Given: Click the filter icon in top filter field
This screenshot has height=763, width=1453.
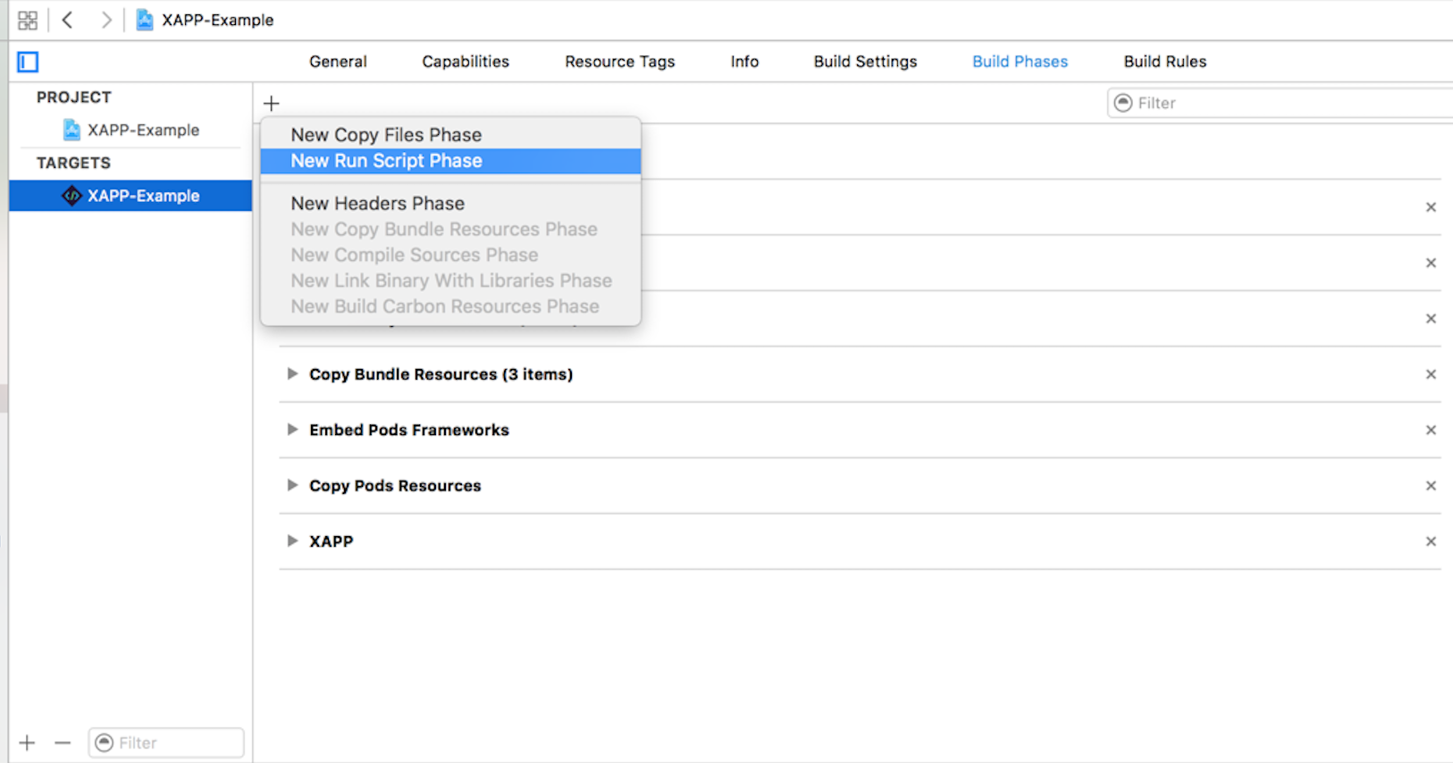Looking at the screenshot, I should coord(1123,103).
